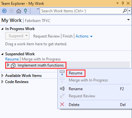Screen dimensions: 132x118
Task: Click the Fabrikam TFVC project label
Action: tap(37, 21)
